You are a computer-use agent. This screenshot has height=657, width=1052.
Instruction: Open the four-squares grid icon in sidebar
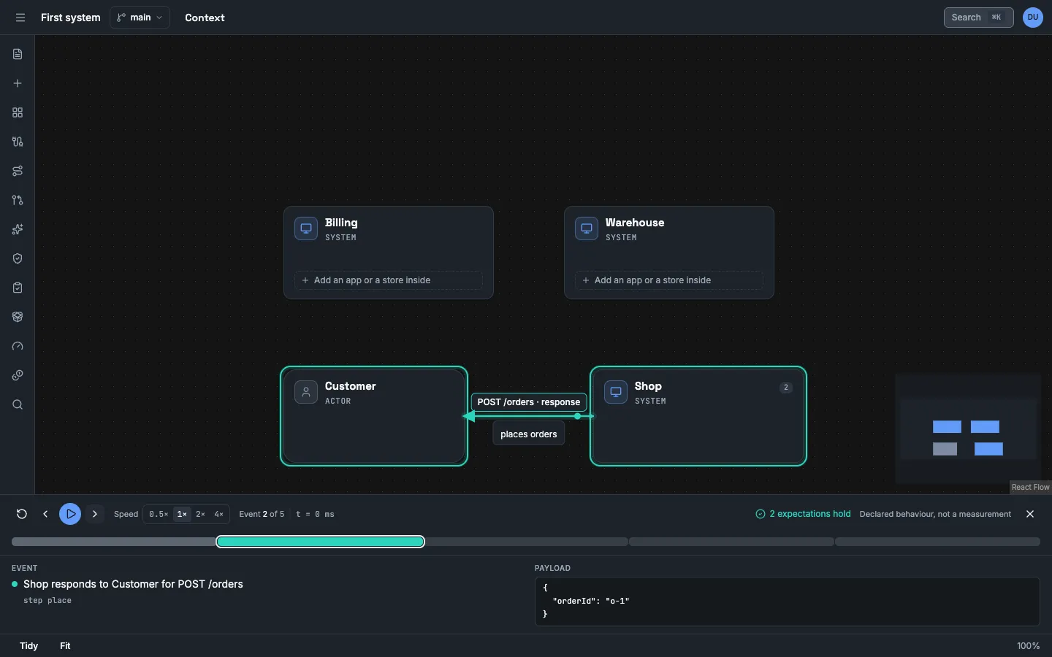click(x=18, y=112)
